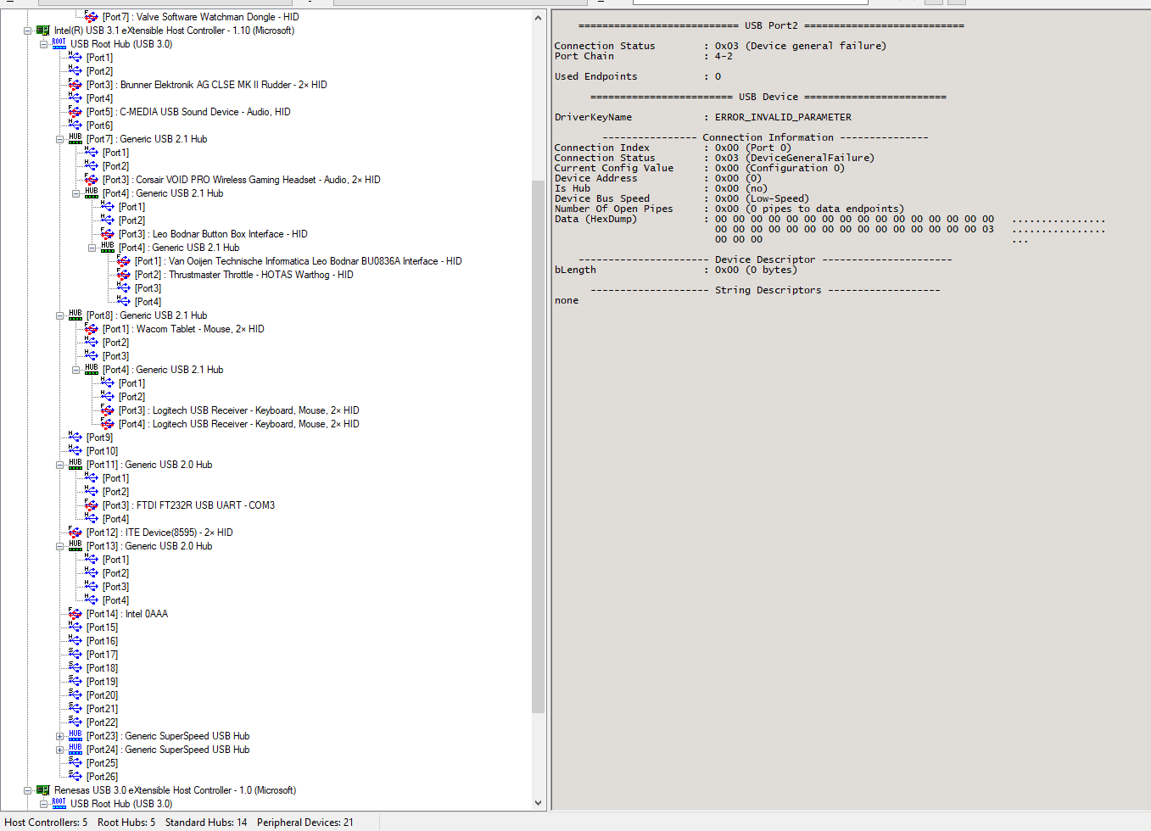Click the ERROR_INVALID_PARAMETER text in details pane

pos(783,117)
